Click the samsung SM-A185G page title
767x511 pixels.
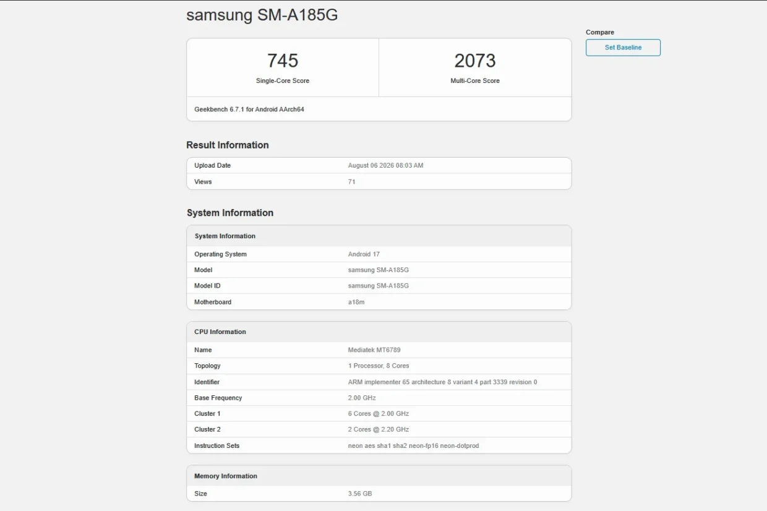(262, 15)
